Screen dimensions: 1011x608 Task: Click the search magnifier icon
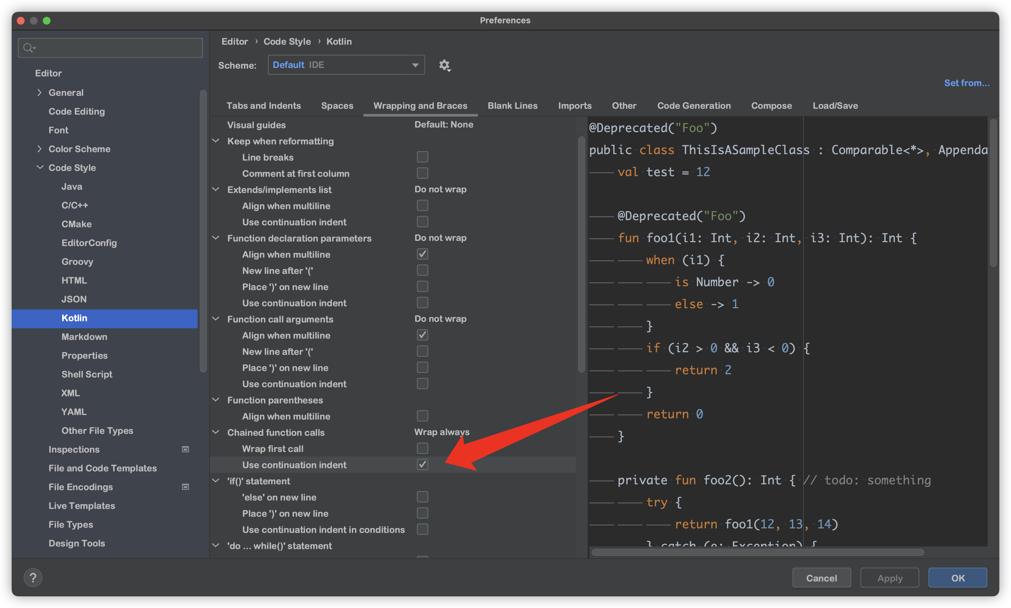(28, 48)
